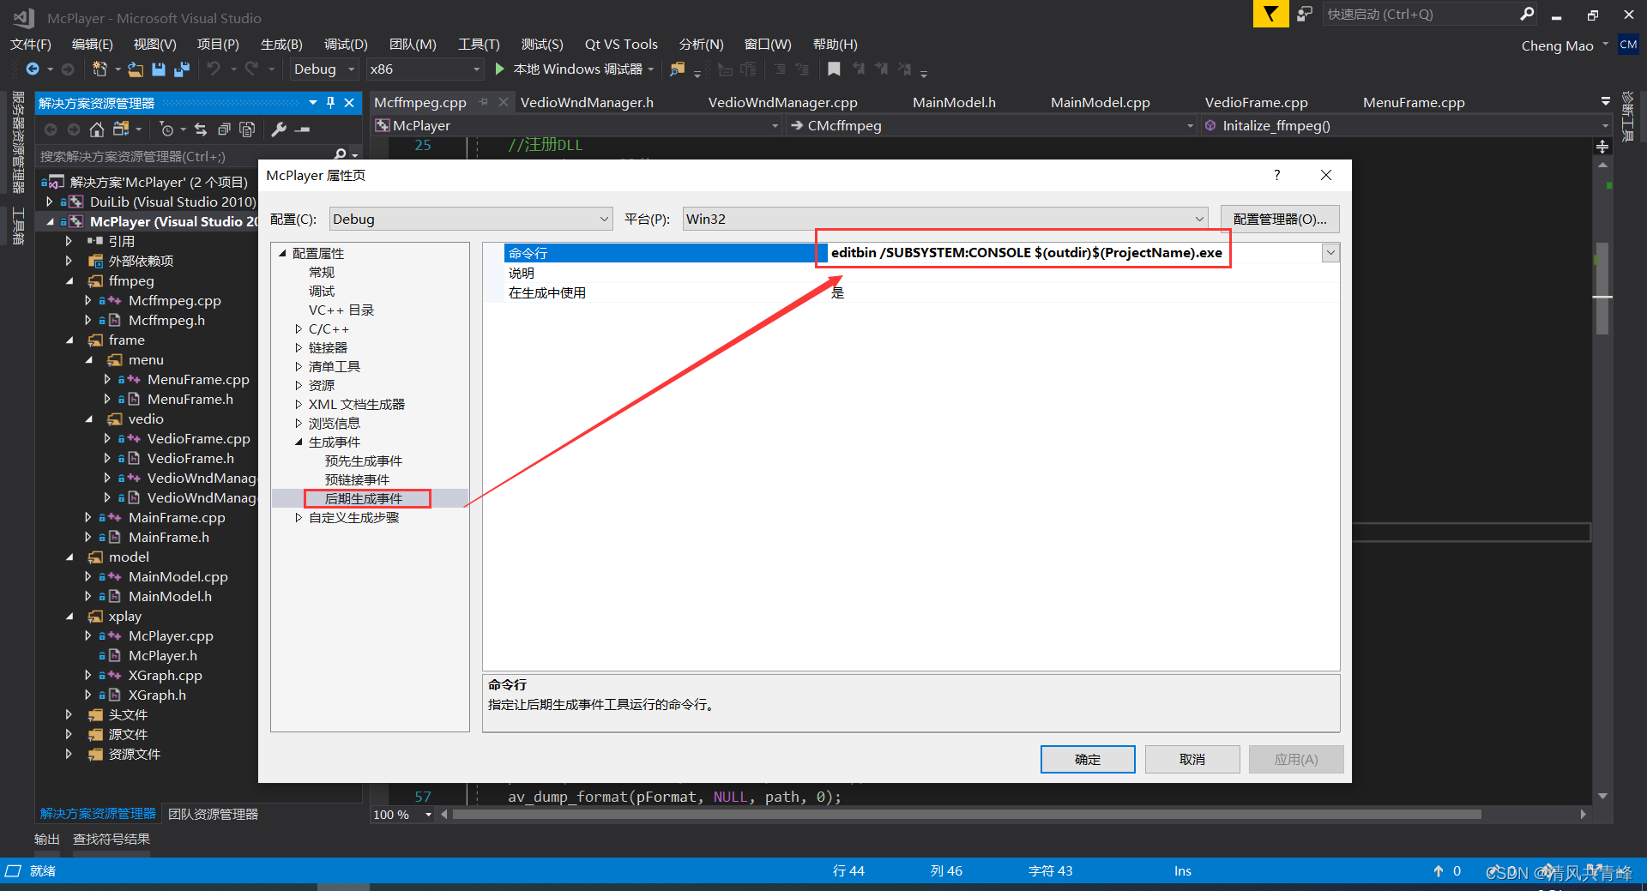Click the Open File folder icon
The width and height of the screenshot is (1647, 891).
[x=136, y=69]
